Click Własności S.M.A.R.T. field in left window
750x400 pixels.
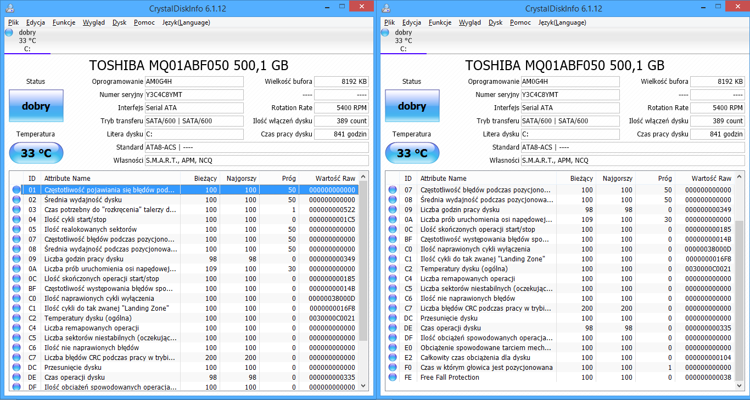pos(256,161)
